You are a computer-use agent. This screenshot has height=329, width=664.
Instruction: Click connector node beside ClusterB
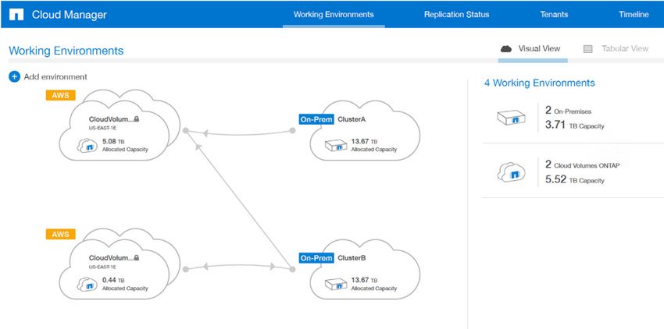click(x=292, y=269)
